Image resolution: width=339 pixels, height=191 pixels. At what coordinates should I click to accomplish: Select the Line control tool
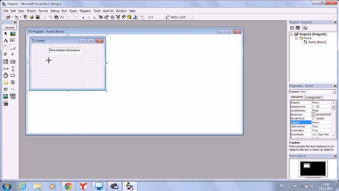tap(13, 89)
